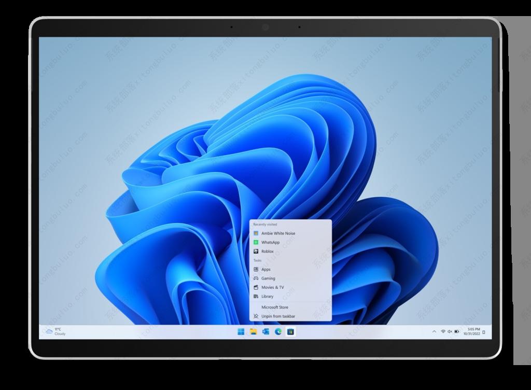The width and height of the screenshot is (531, 390).
Task: Select Roblox from recently visited
Action: [x=267, y=251]
